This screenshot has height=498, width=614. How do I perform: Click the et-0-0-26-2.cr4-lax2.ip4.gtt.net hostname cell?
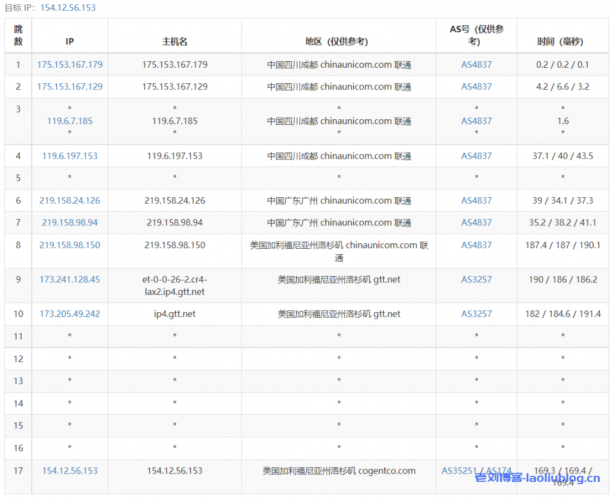tap(174, 285)
